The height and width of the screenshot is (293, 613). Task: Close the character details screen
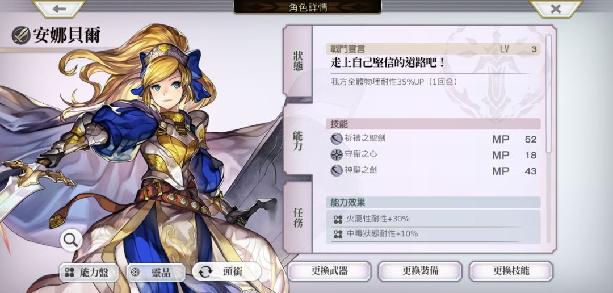click(x=556, y=9)
